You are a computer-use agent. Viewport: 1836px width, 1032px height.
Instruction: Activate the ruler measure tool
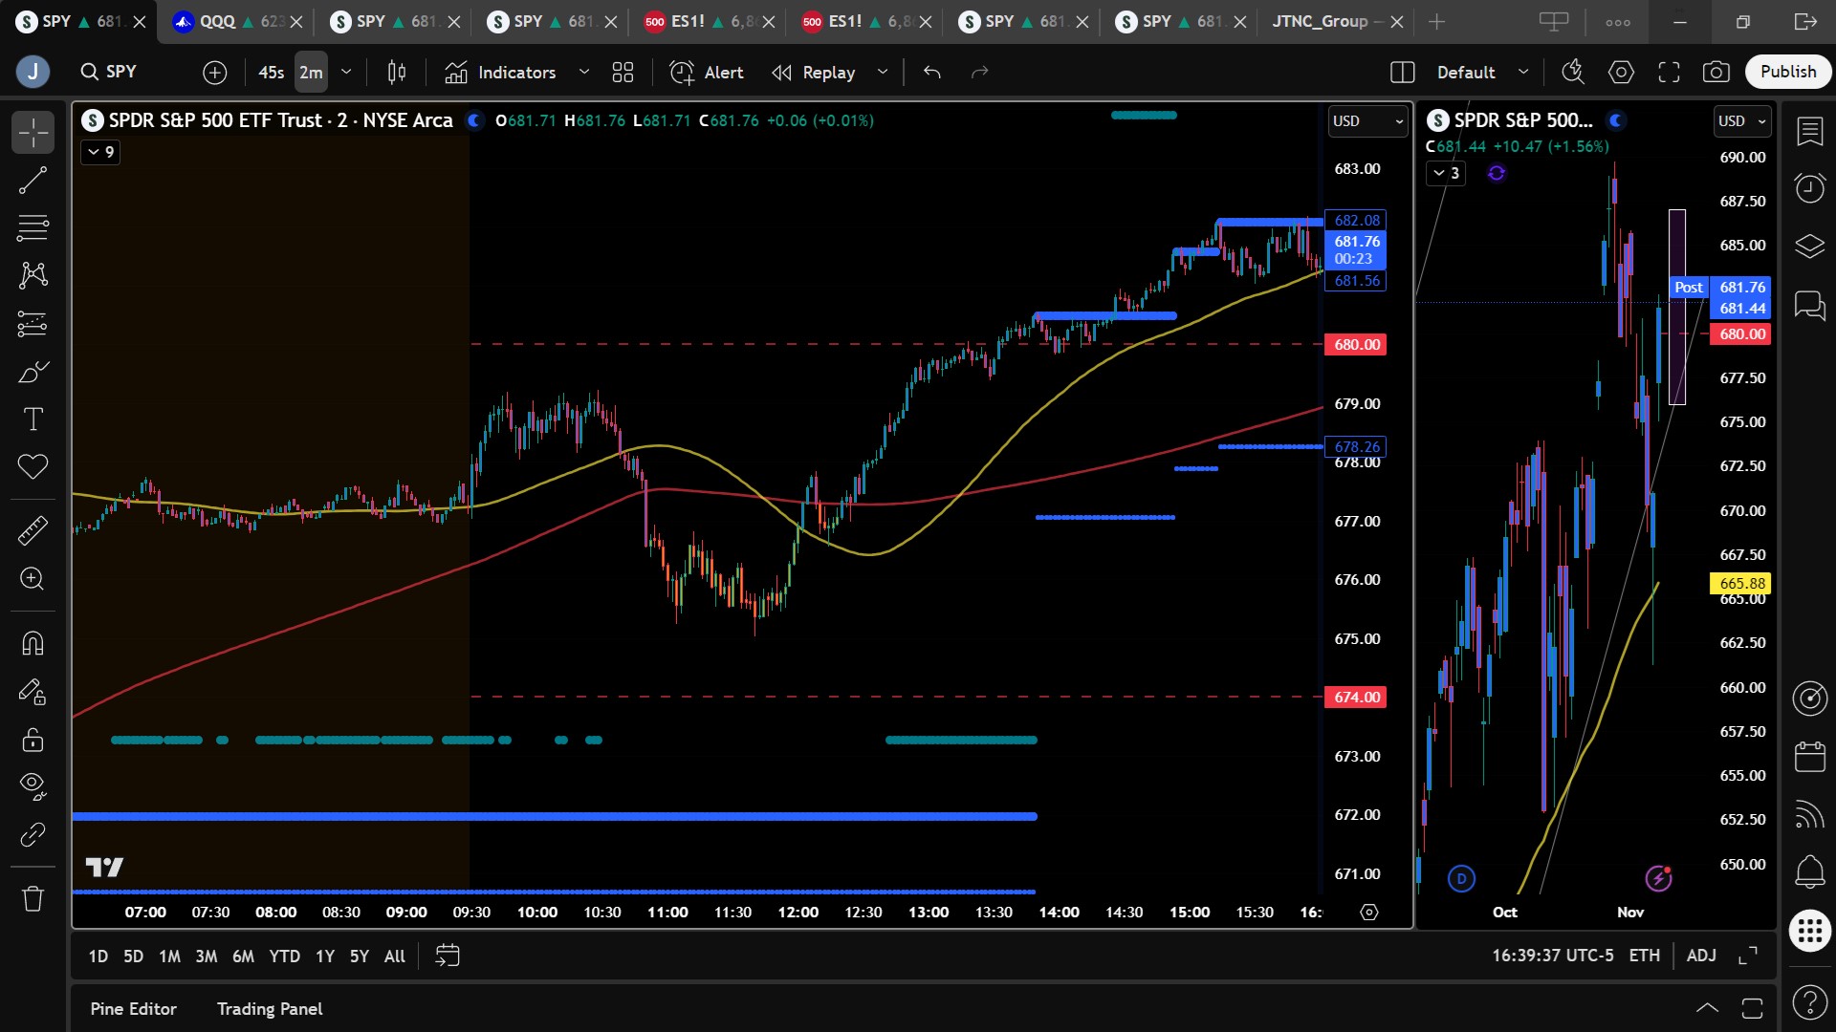coord(33,530)
